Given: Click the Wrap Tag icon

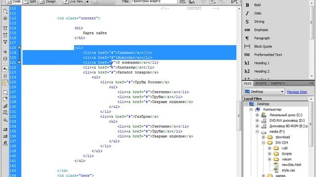Looking at the screenshot, I should 5,106.
